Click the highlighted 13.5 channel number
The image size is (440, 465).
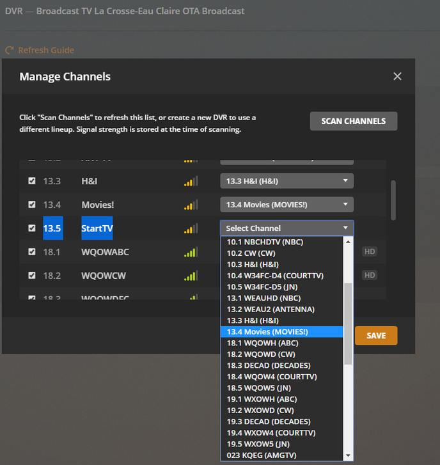tap(53, 228)
